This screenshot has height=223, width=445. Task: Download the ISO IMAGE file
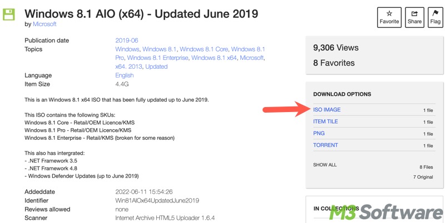pos(327,110)
